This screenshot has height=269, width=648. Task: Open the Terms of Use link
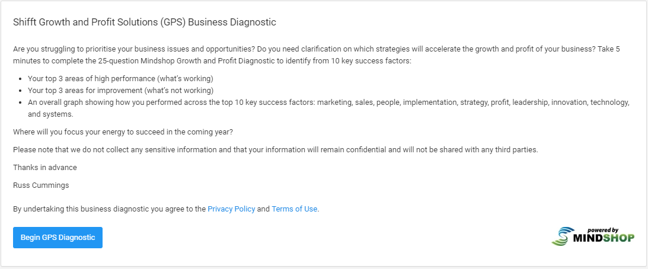pos(294,209)
